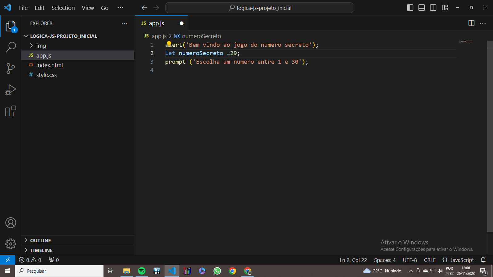
Task: Click the prompt call on line 3
Action: pyautogui.click(x=175, y=62)
